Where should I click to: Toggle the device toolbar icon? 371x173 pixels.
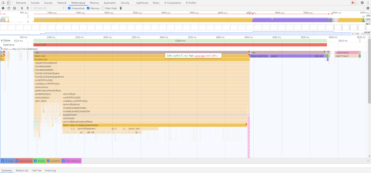coord(8,3)
